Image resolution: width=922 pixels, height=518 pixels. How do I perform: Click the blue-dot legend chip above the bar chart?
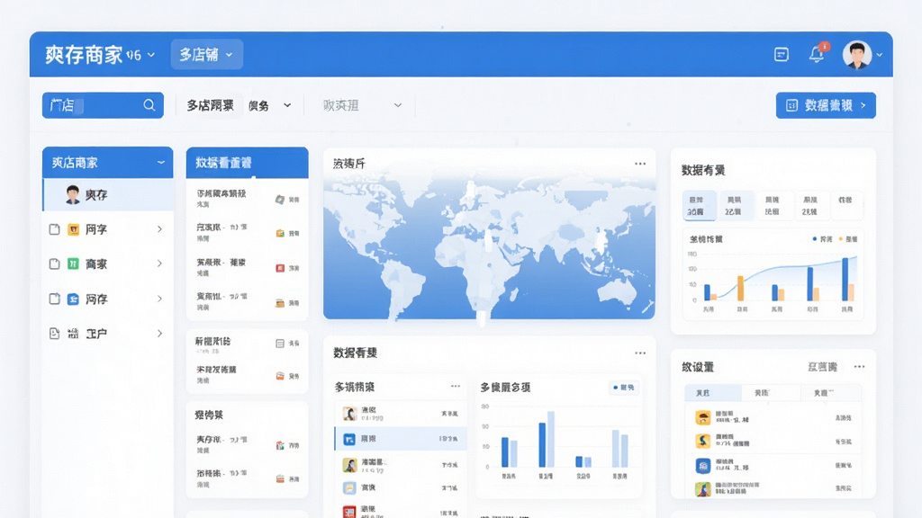(624, 388)
